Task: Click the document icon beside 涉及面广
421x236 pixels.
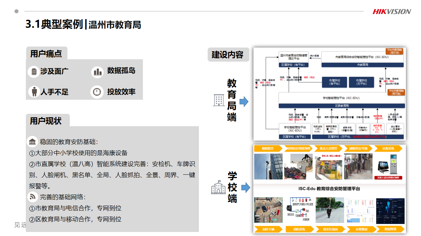Action: tap(34, 71)
